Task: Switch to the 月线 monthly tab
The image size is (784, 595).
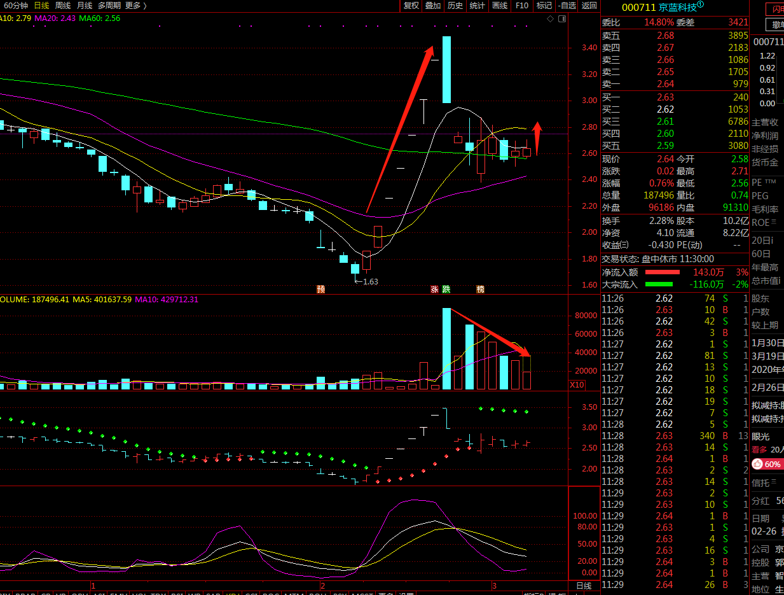Action: 85,6
